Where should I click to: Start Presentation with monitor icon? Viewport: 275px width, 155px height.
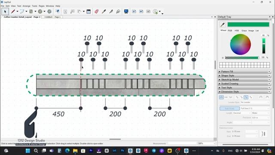click(126, 12)
